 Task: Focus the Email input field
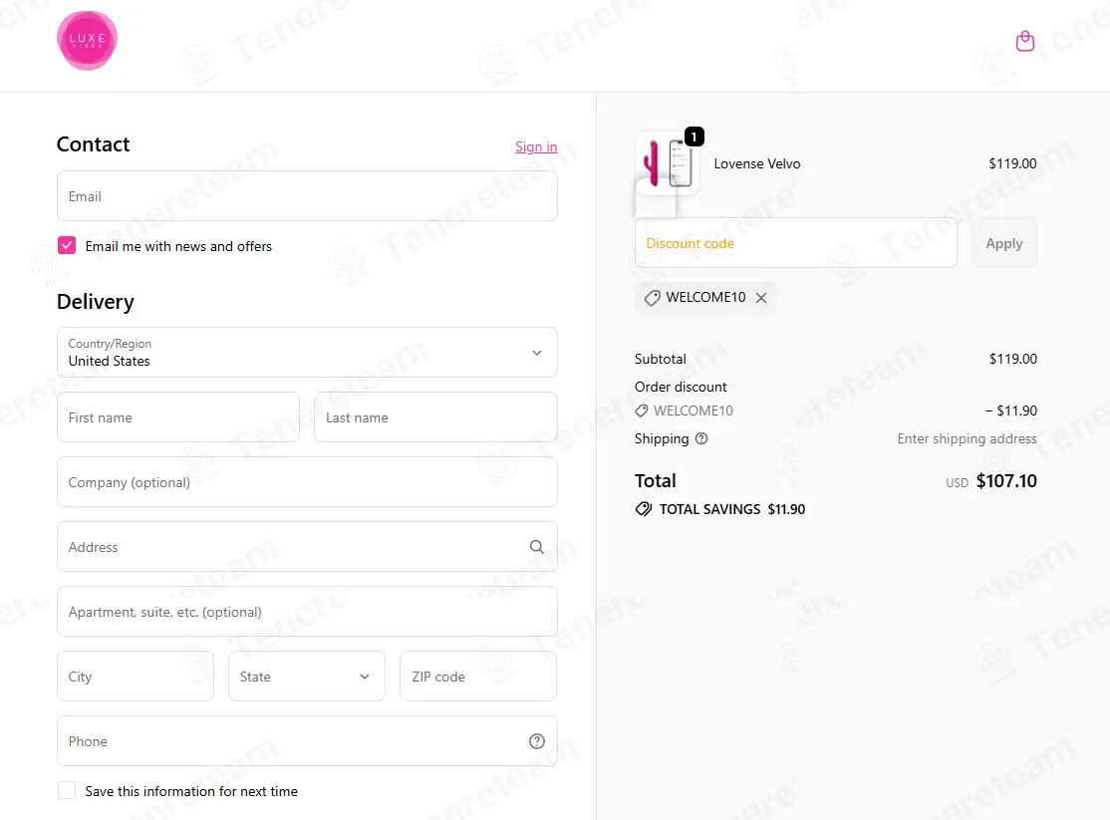pyautogui.click(x=307, y=195)
